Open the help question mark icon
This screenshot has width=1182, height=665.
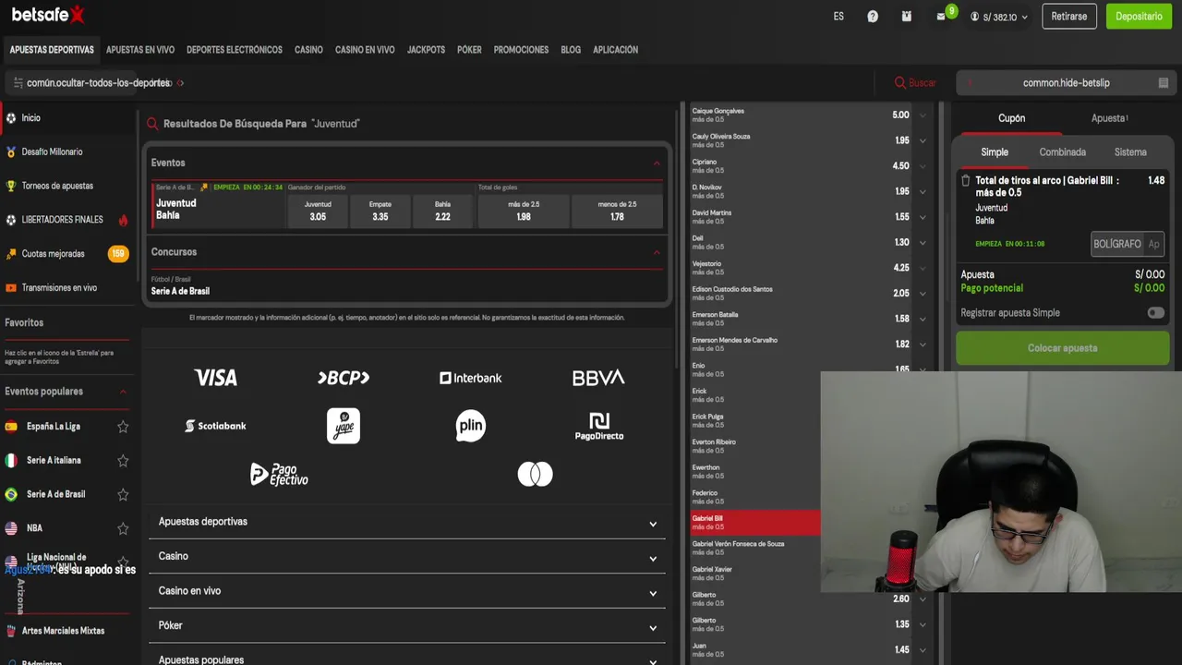(x=873, y=17)
